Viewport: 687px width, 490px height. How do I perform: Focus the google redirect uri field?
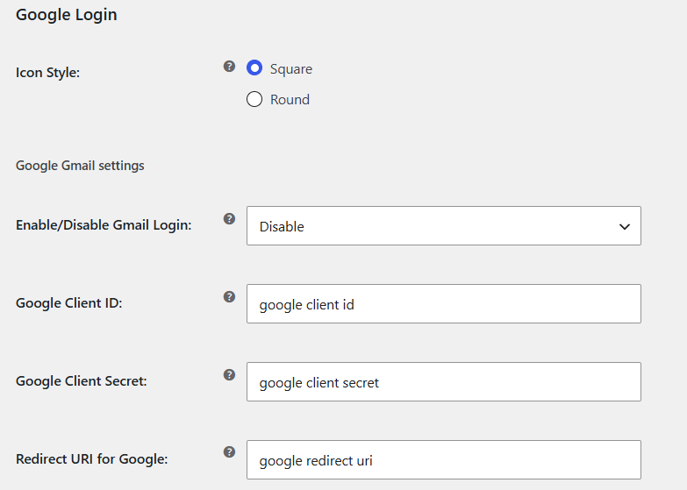pyautogui.click(x=444, y=460)
